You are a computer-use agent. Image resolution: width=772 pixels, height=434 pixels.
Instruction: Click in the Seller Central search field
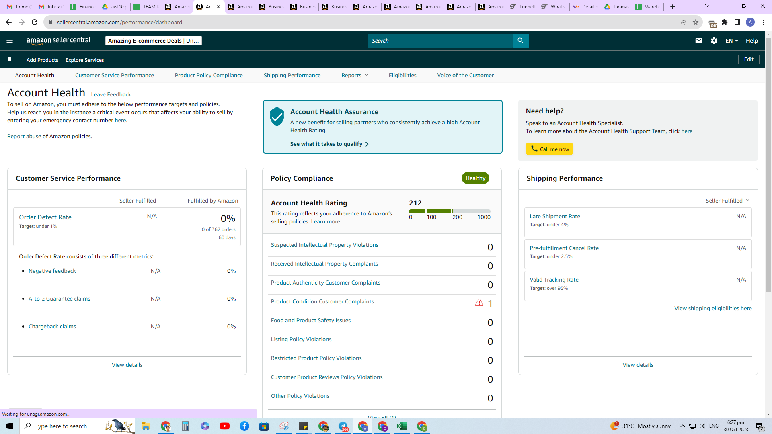pos(440,41)
